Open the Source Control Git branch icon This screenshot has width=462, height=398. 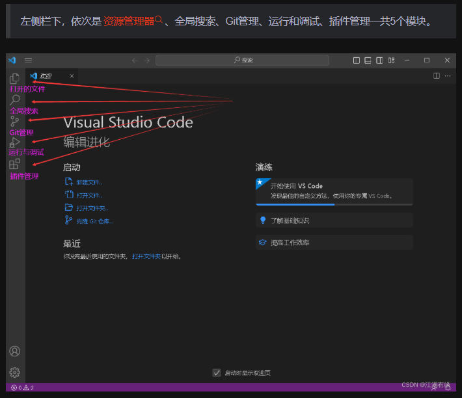pyautogui.click(x=14, y=121)
